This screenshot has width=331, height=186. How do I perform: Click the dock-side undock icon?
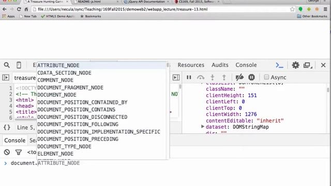coord(308,66)
